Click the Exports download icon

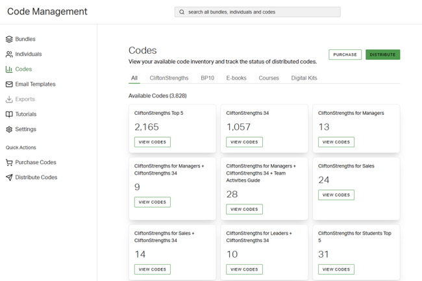pos(9,99)
